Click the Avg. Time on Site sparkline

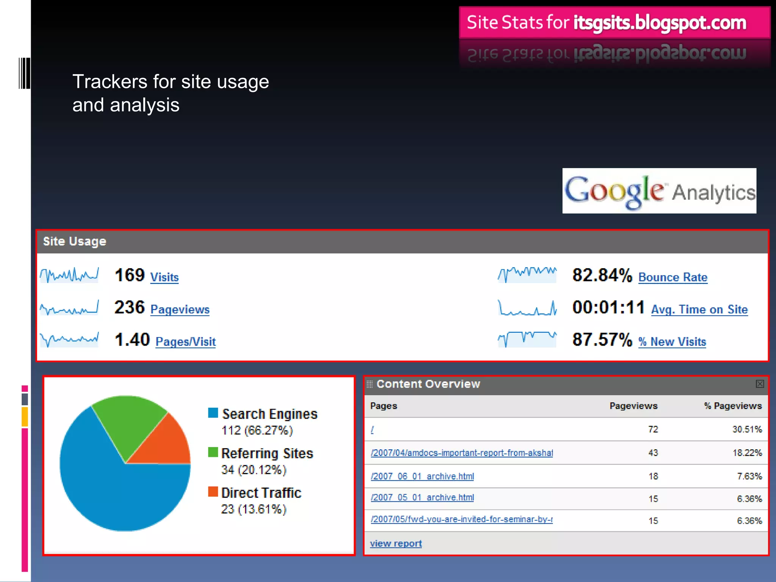pos(527,307)
